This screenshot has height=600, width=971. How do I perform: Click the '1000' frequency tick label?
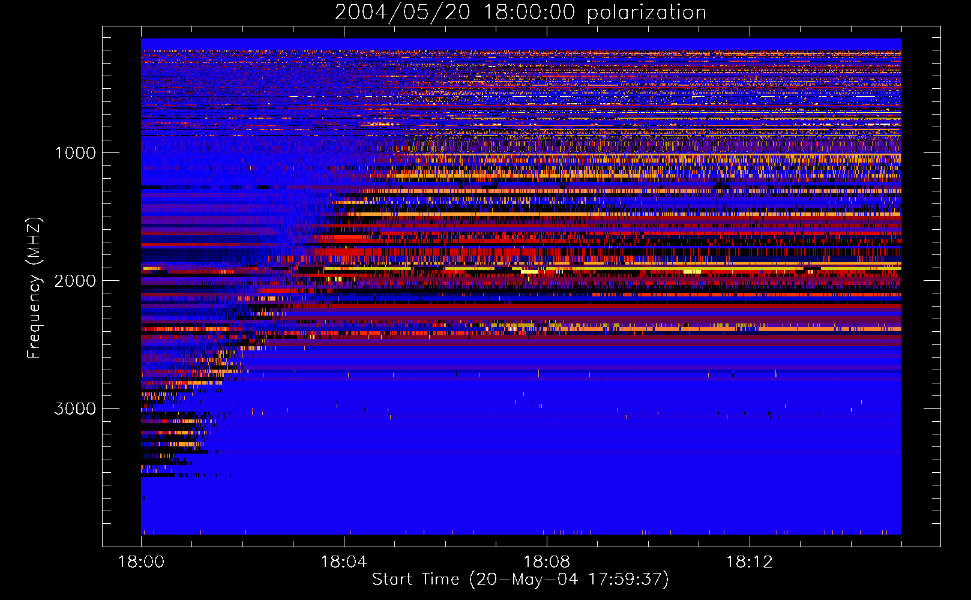click(75, 153)
